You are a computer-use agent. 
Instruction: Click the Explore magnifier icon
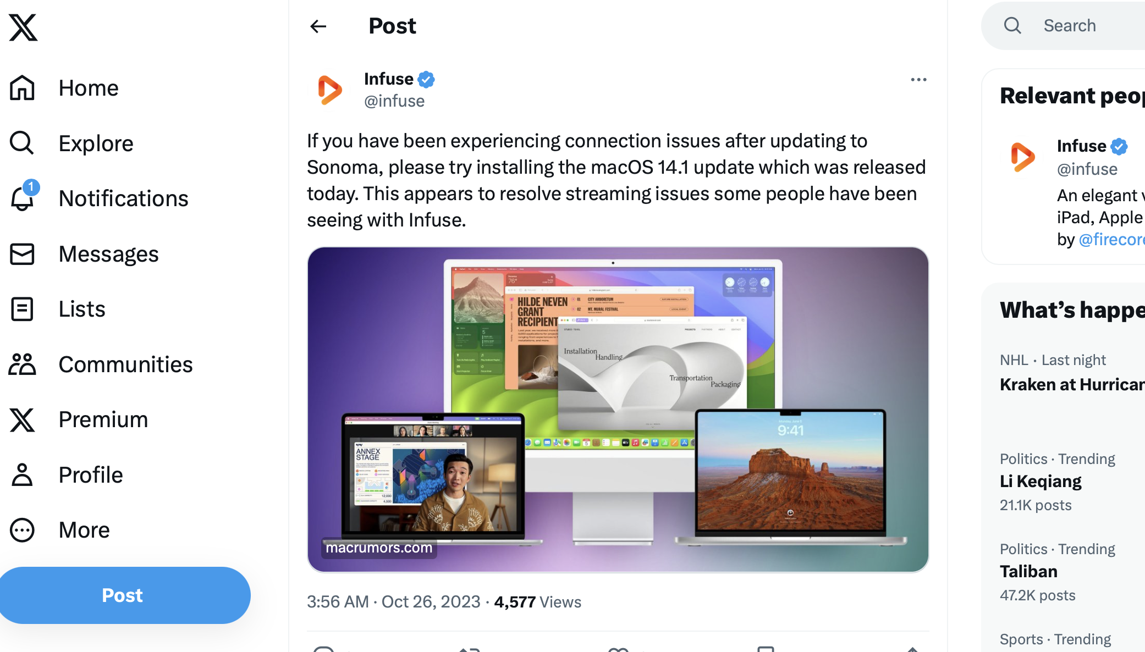[23, 143]
